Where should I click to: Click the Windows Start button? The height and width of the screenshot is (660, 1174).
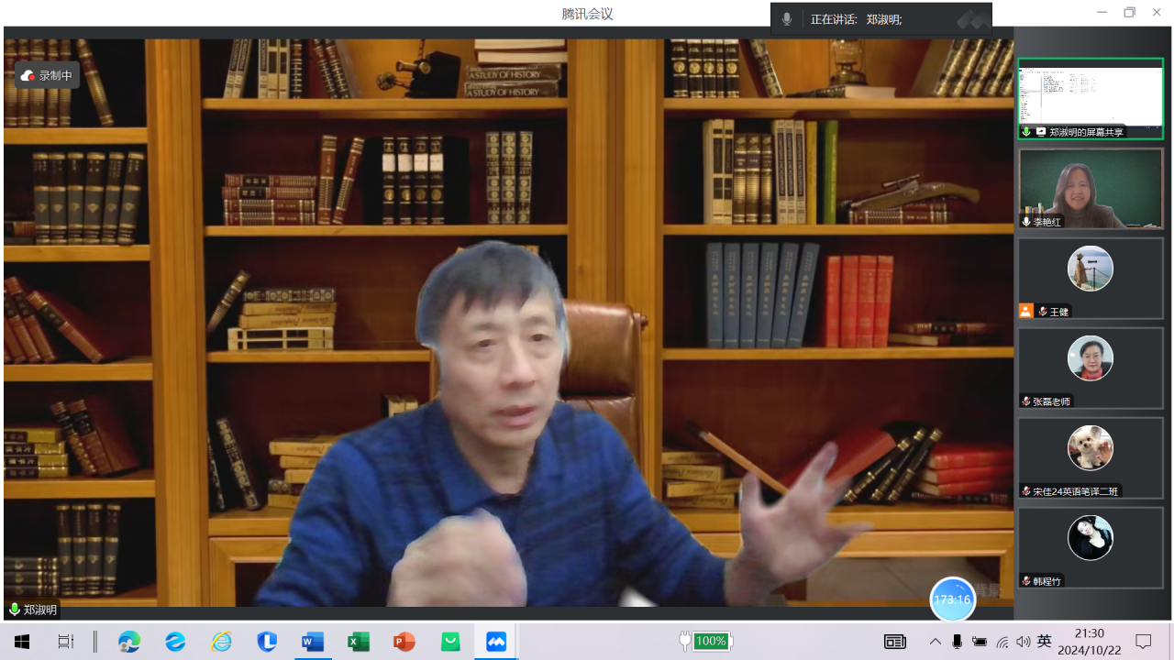tap(22, 642)
